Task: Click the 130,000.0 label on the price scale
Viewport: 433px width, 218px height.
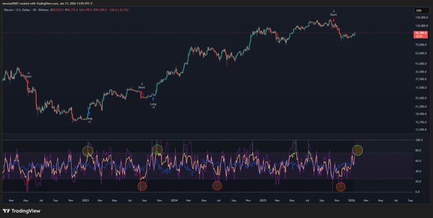Action: coord(420,18)
